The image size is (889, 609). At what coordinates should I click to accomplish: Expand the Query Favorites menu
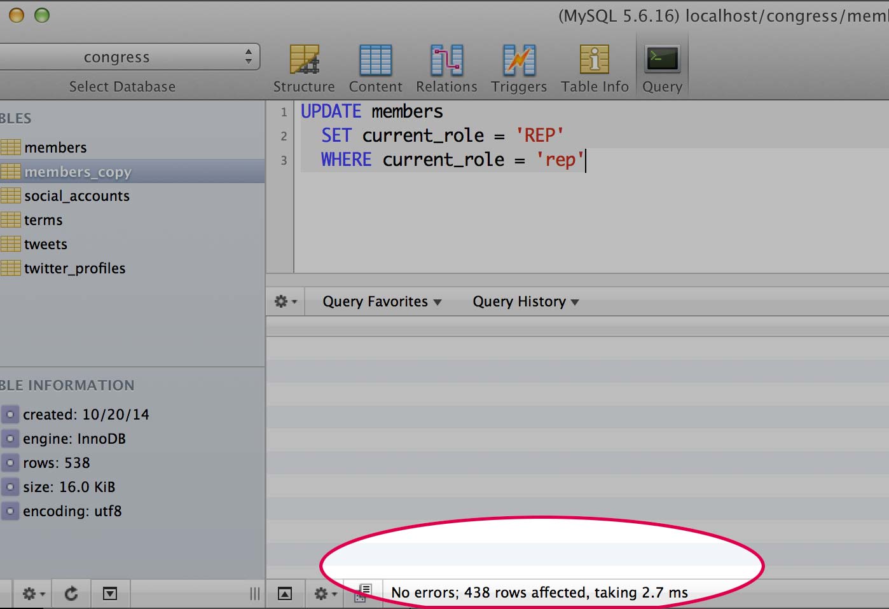382,302
